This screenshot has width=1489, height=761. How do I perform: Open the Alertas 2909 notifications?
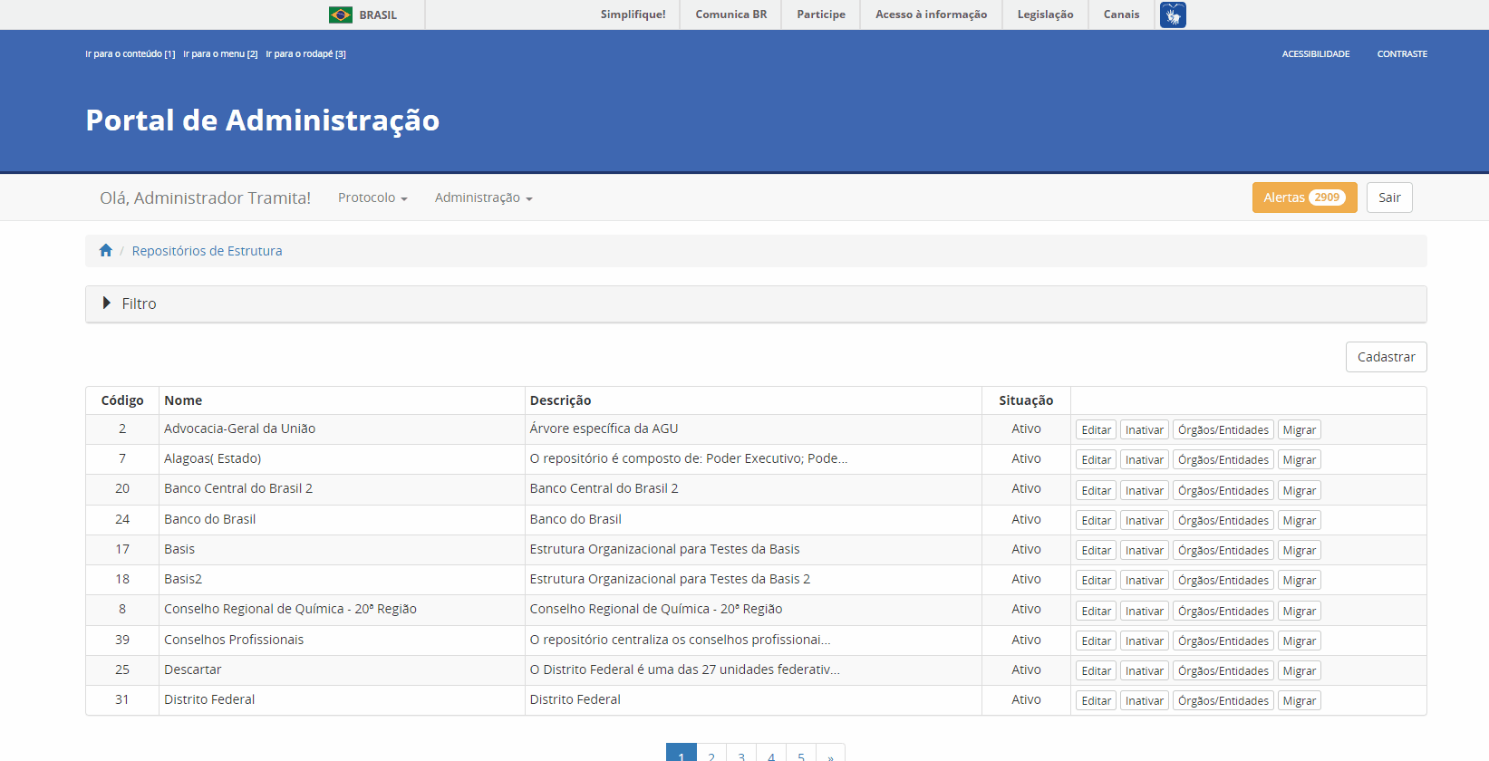pyautogui.click(x=1304, y=197)
